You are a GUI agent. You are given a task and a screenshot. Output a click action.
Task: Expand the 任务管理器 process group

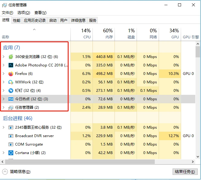coord(3,107)
